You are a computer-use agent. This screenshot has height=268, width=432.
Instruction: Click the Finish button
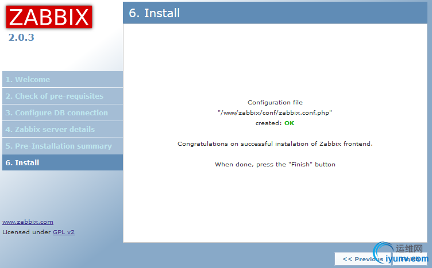410,259
